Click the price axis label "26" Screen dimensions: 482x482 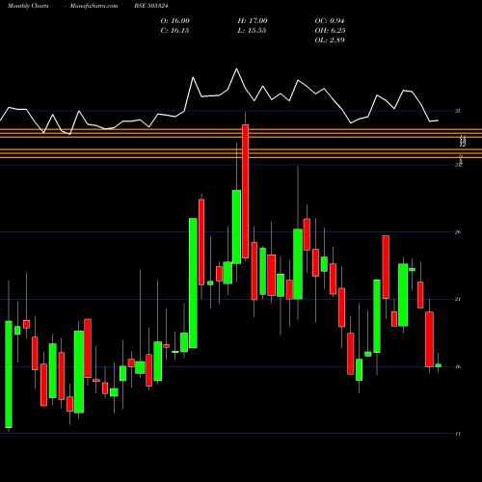pos(458,232)
